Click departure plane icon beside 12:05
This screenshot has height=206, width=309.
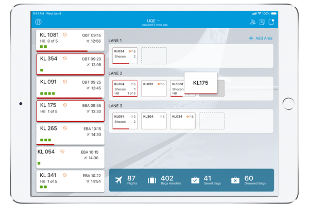pyautogui.click(x=88, y=65)
